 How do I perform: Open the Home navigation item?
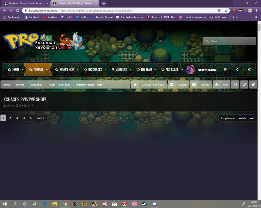tap(14, 69)
